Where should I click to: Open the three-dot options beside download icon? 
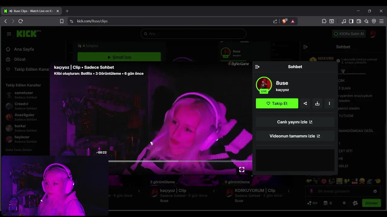pyautogui.click(x=329, y=103)
